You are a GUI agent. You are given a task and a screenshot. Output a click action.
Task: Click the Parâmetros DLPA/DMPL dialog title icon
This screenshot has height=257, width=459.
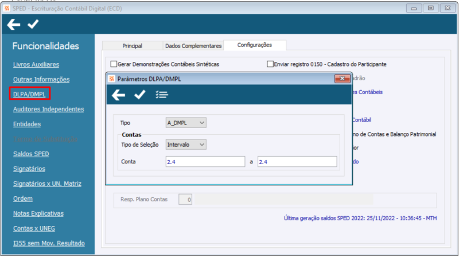(x=111, y=79)
